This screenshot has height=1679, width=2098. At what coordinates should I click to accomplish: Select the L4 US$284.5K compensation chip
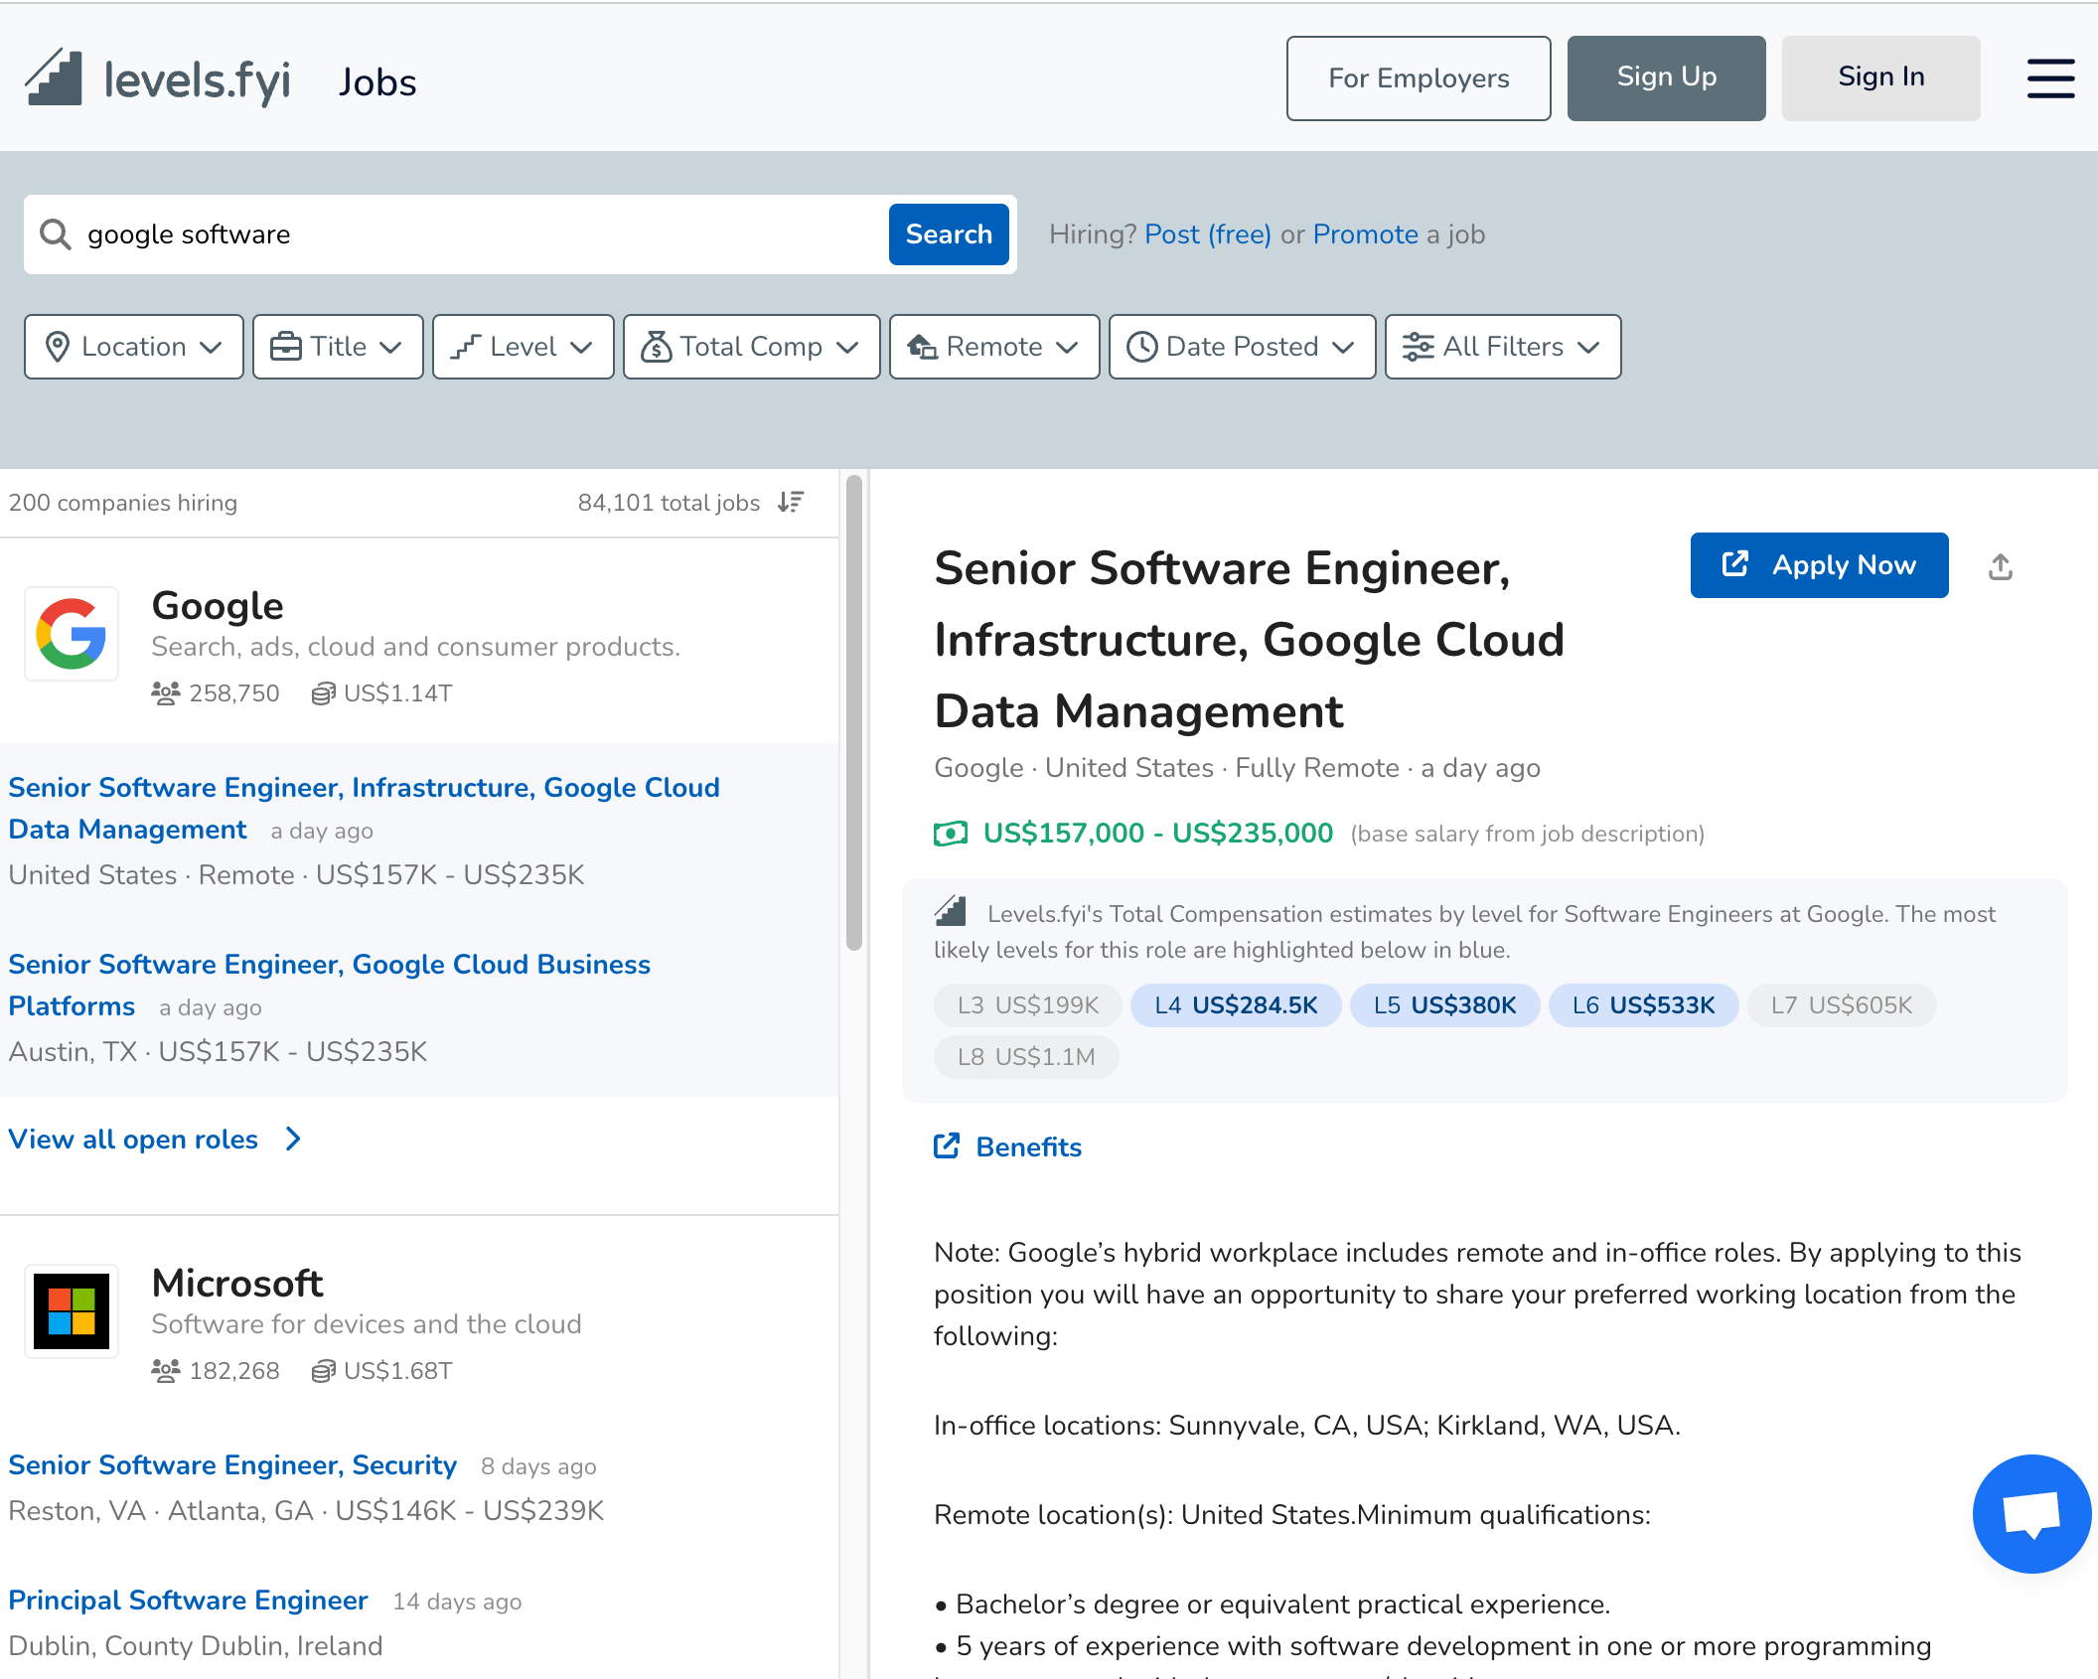point(1236,1004)
